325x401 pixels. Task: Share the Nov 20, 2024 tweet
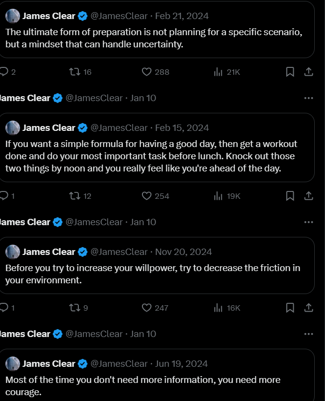click(x=308, y=308)
